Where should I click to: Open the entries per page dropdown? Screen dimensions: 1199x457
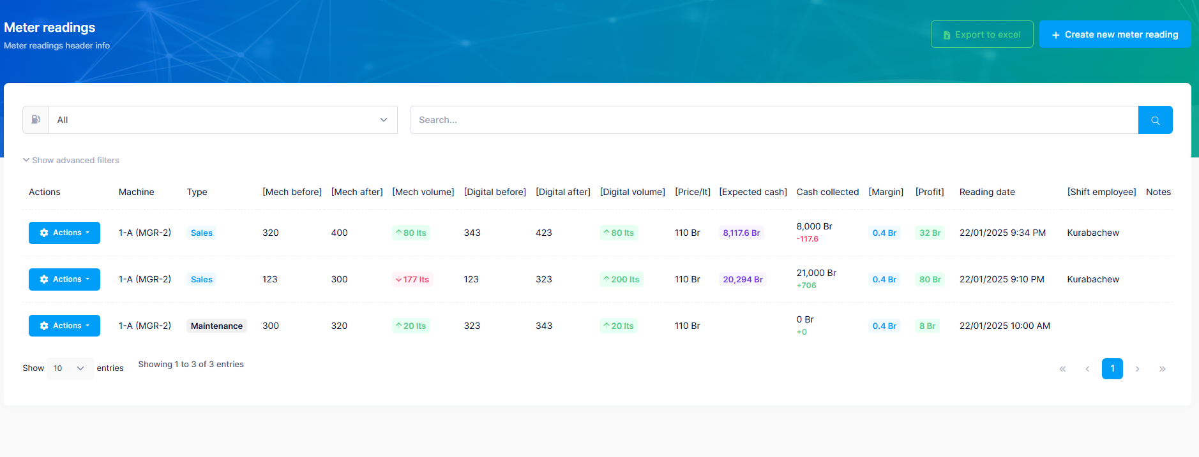click(x=70, y=368)
